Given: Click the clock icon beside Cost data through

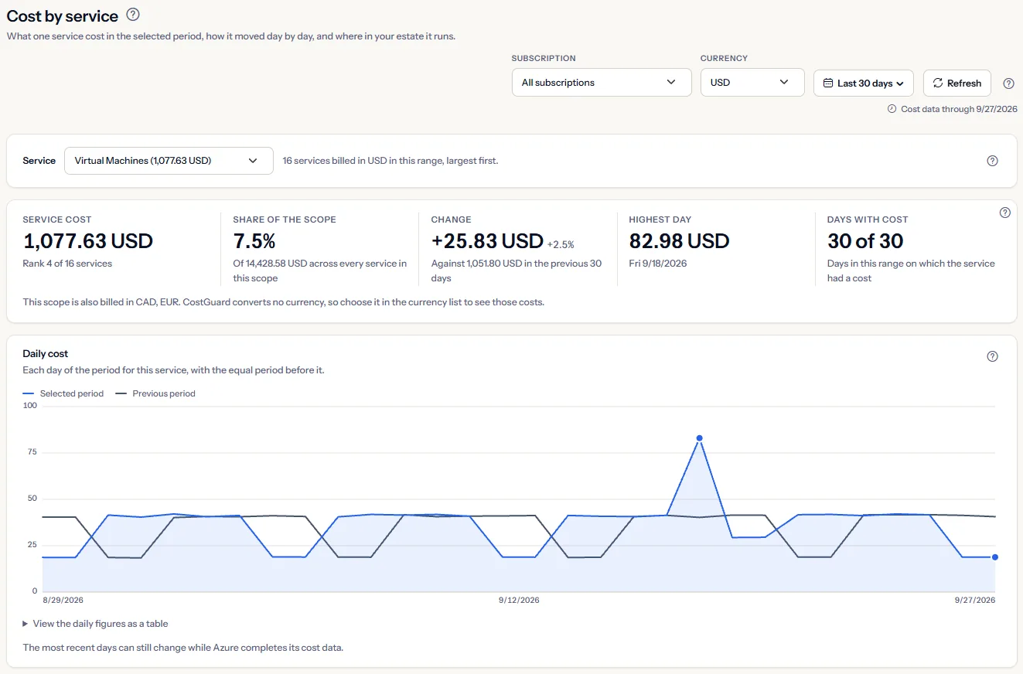Looking at the screenshot, I should (892, 109).
